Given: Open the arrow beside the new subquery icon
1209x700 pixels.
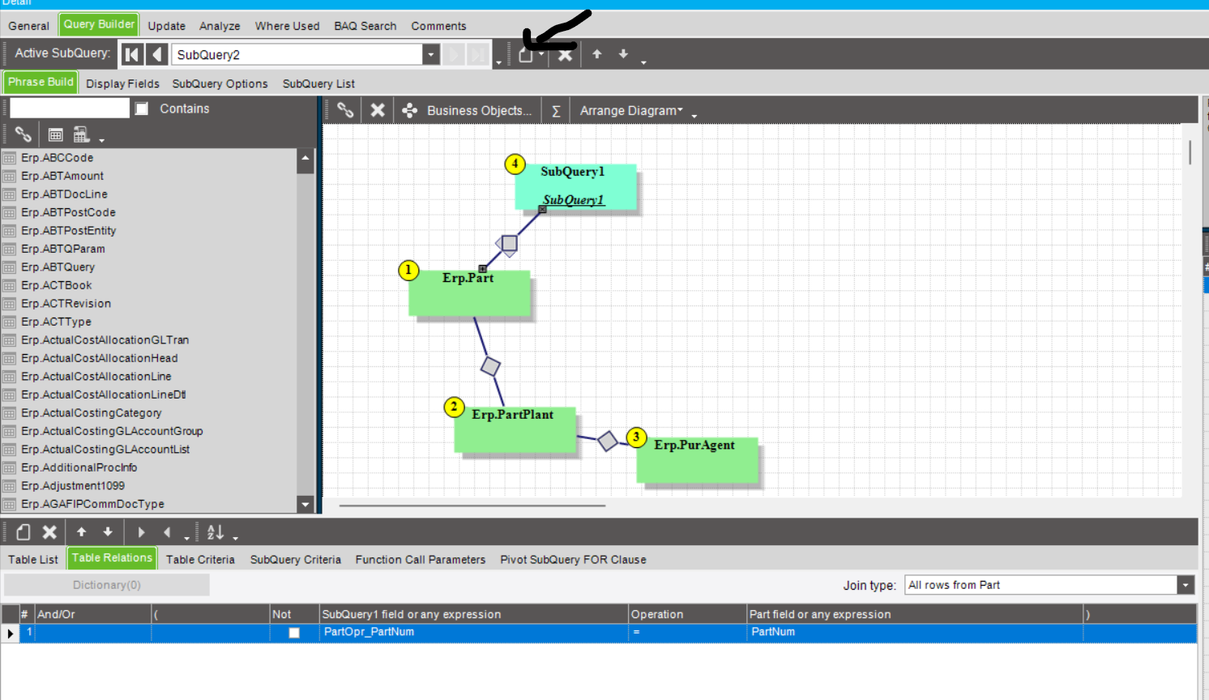Looking at the screenshot, I should [540, 54].
